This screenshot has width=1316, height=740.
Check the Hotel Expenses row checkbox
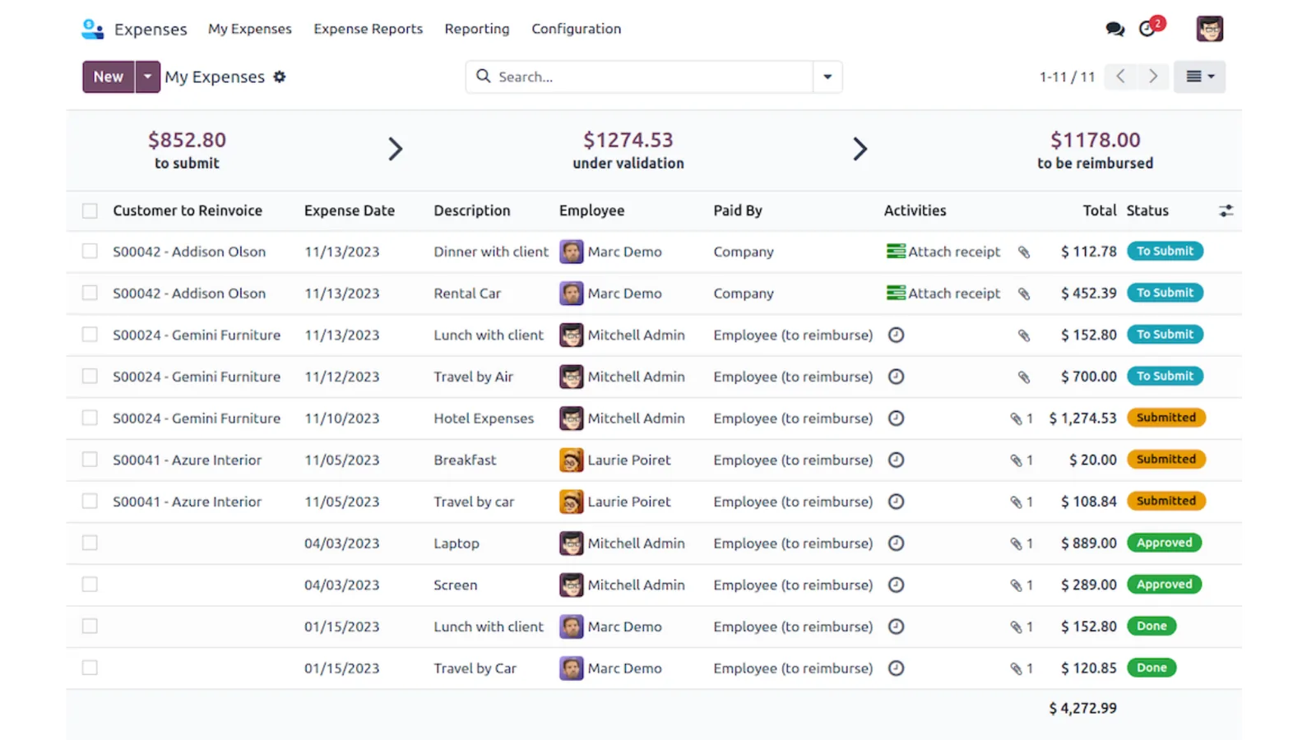pyautogui.click(x=90, y=419)
